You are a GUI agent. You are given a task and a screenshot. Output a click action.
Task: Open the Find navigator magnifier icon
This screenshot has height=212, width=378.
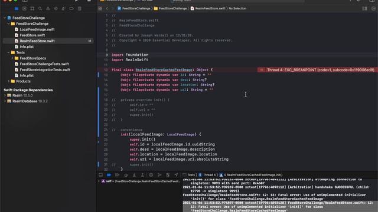tap(40, 9)
